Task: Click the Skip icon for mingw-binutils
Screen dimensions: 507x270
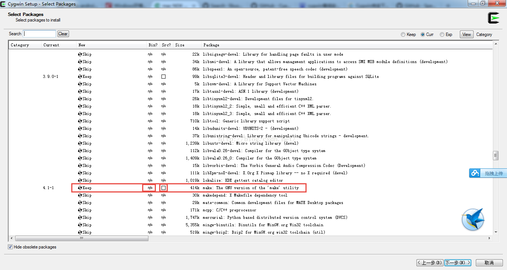Action: pos(80,225)
